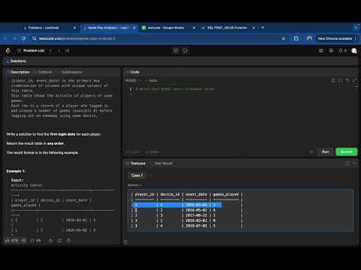This screenshot has width=361, height=270.
Task: Click into the code editor line 1
Action: click(175, 88)
